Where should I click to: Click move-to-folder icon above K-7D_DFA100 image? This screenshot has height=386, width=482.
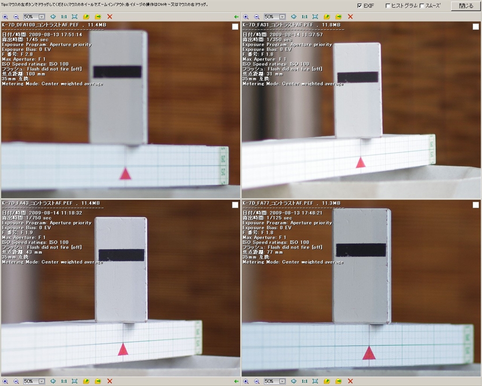(x=98, y=17)
